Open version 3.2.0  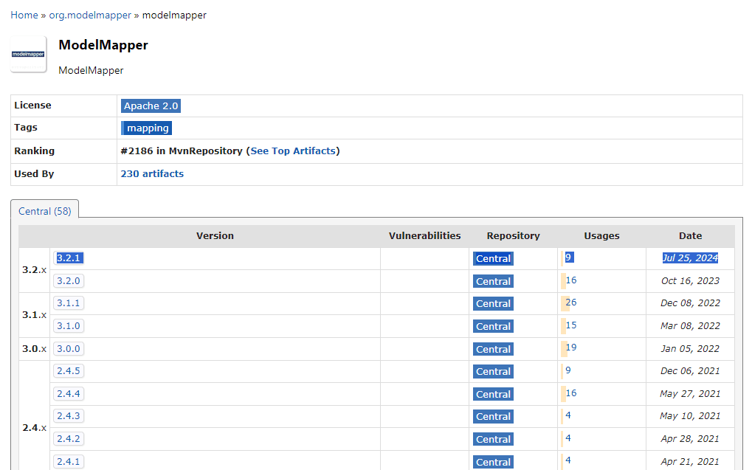(x=69, y=280)
